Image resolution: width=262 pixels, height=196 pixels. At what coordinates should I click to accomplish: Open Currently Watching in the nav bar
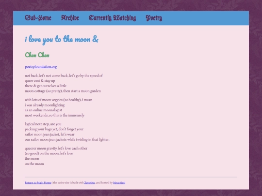pyautogui.click(x=112, y=18)
